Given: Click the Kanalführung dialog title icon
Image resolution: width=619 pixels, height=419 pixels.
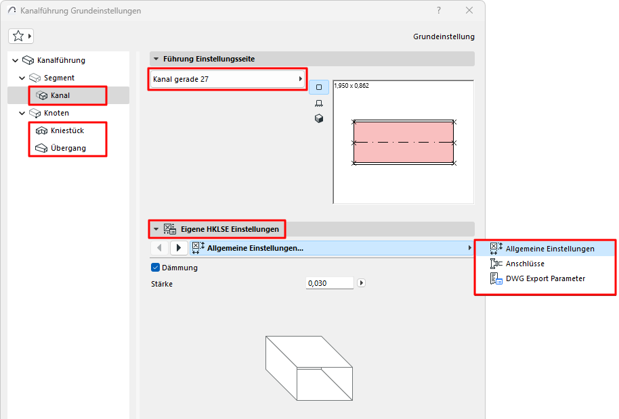Looking at the screenshot, I should point(12,11).
